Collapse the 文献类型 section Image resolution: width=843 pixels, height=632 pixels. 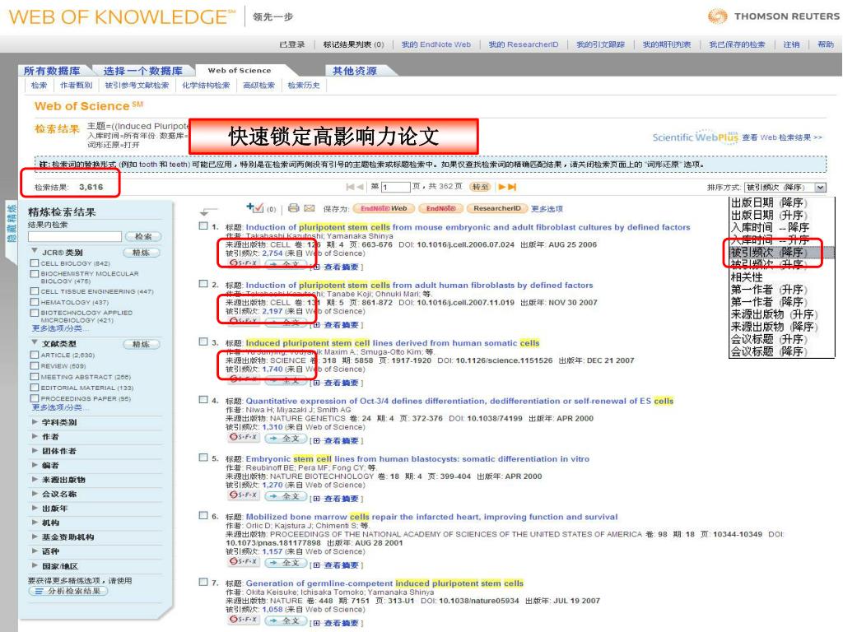[x=35, y=342]
